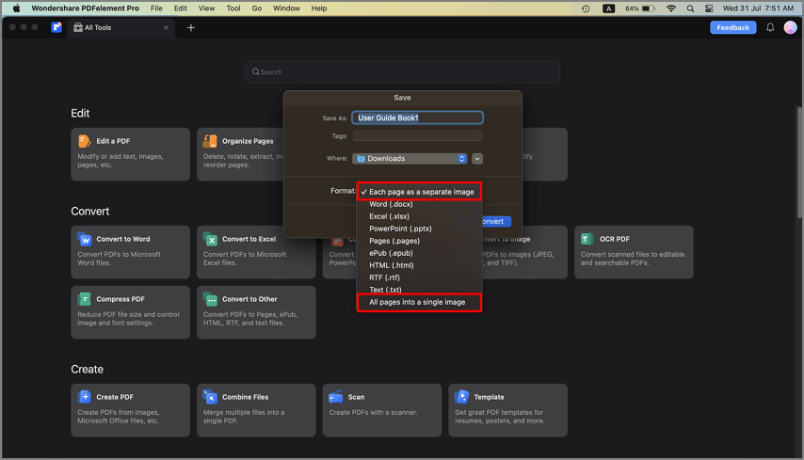
Task: Expand the save dialog with chevron button
Action: click(477, 159)
